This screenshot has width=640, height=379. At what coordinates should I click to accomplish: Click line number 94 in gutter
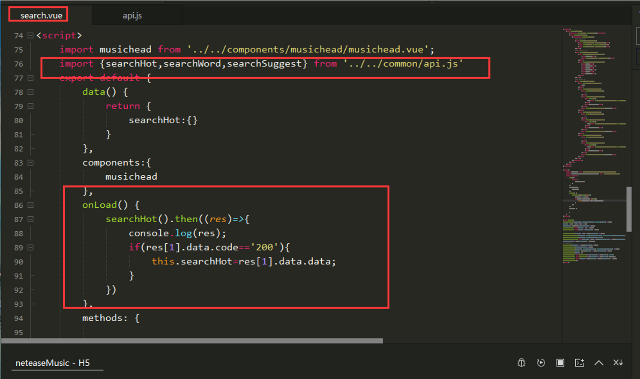(18, 318)
